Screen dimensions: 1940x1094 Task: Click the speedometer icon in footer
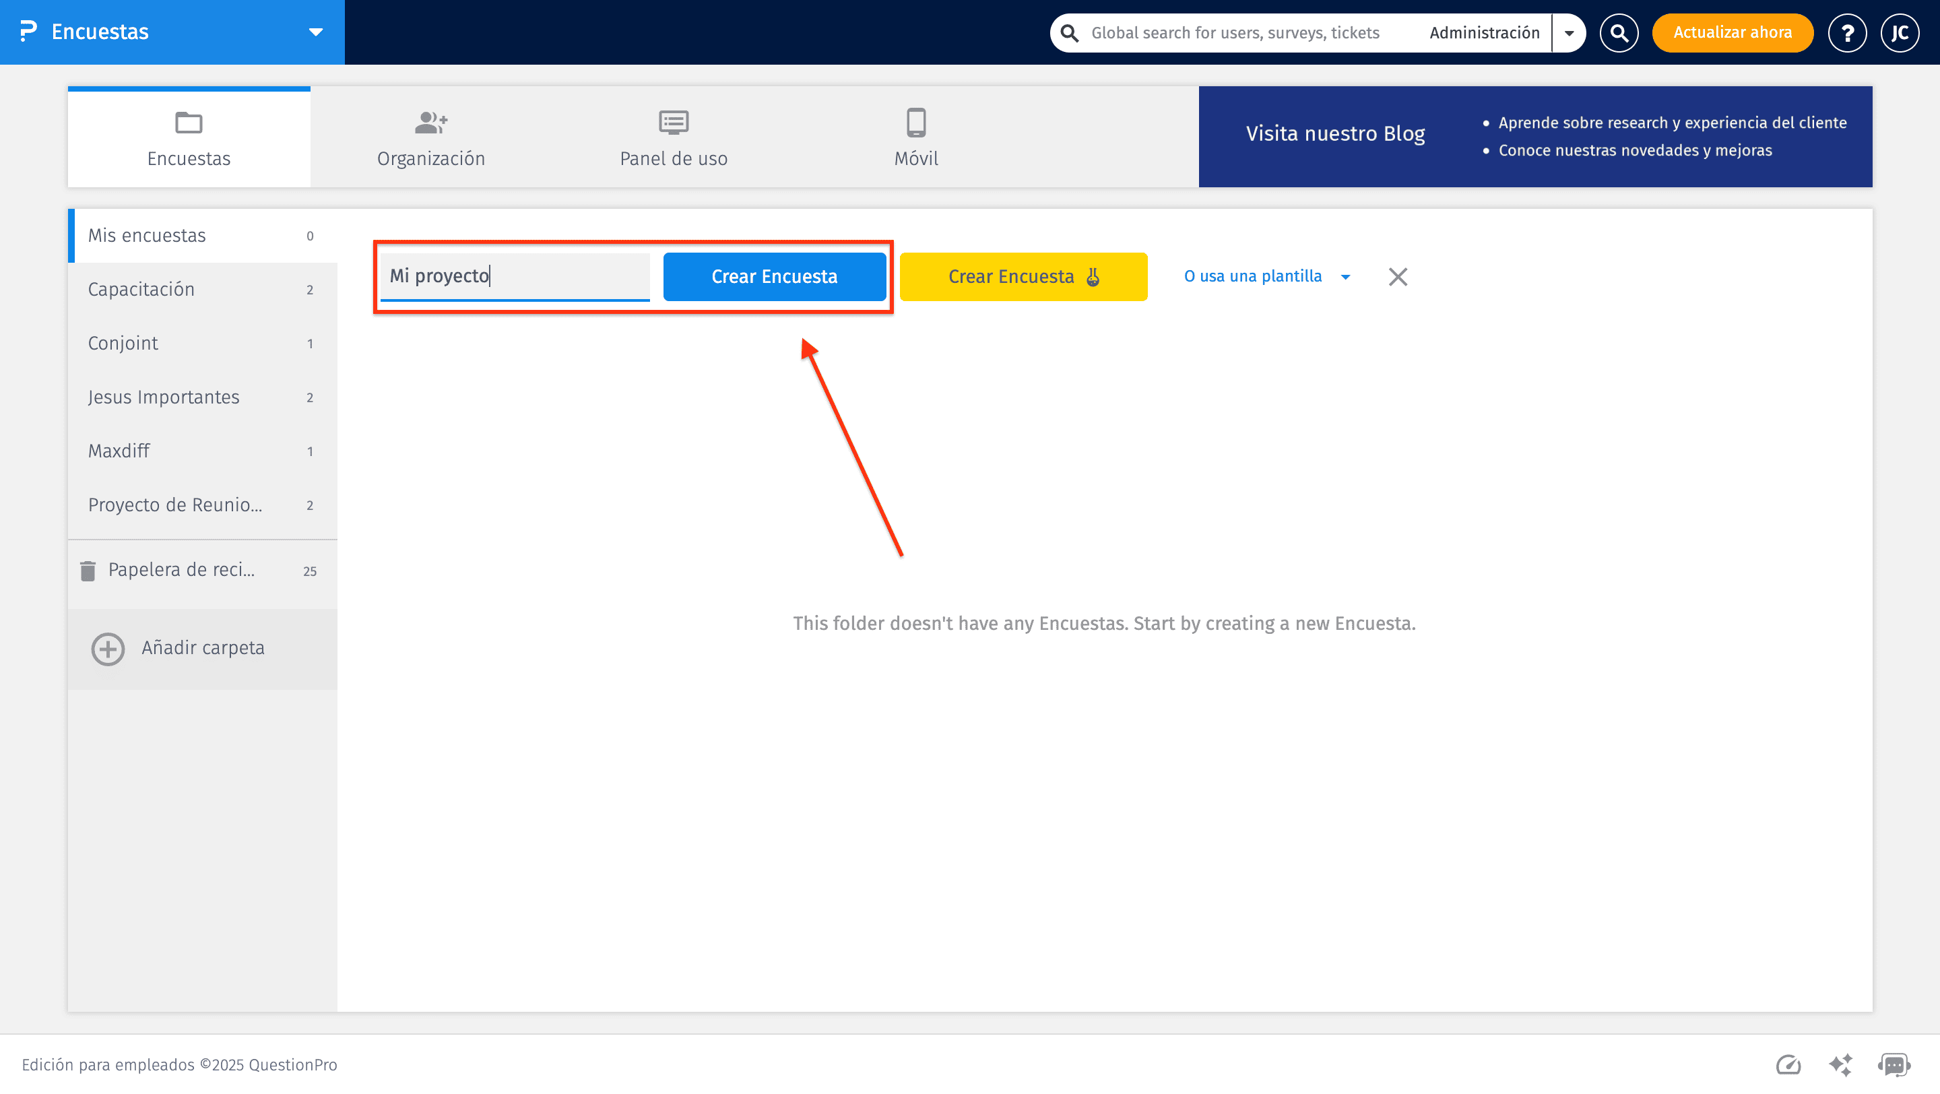coord(1788,1064)
